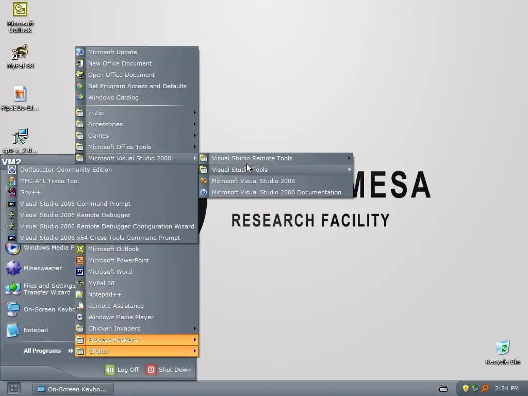Screen dimensions: 528x396
Task: Expand Visual Studio Remote Tools submenu arrow
Action: (x=350, y=158)
